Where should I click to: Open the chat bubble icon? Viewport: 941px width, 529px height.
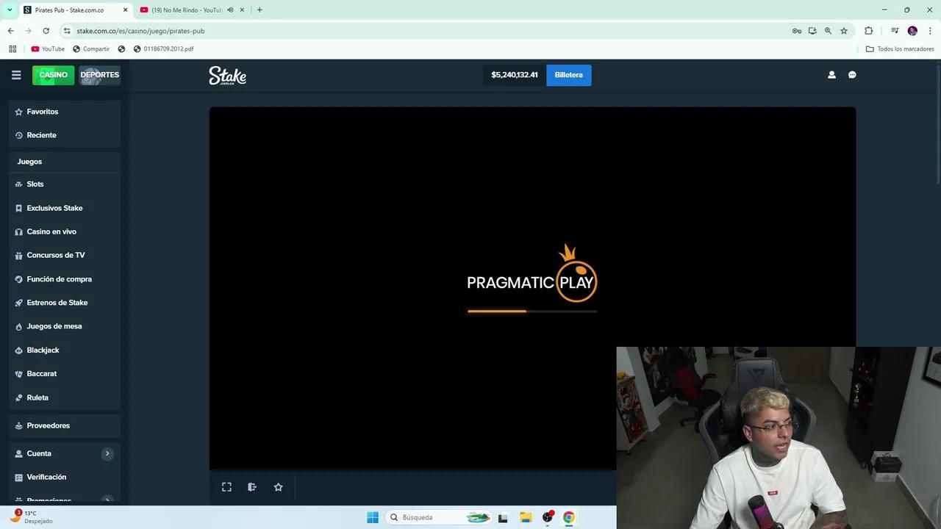pos(852,75)
